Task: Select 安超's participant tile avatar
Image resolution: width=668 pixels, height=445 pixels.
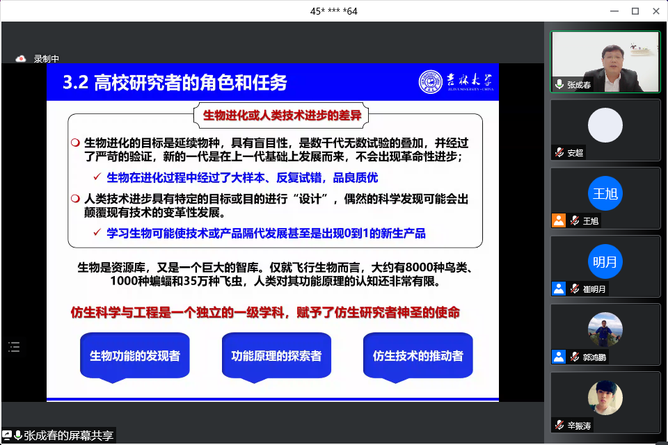Action: [x=605, y=126]
